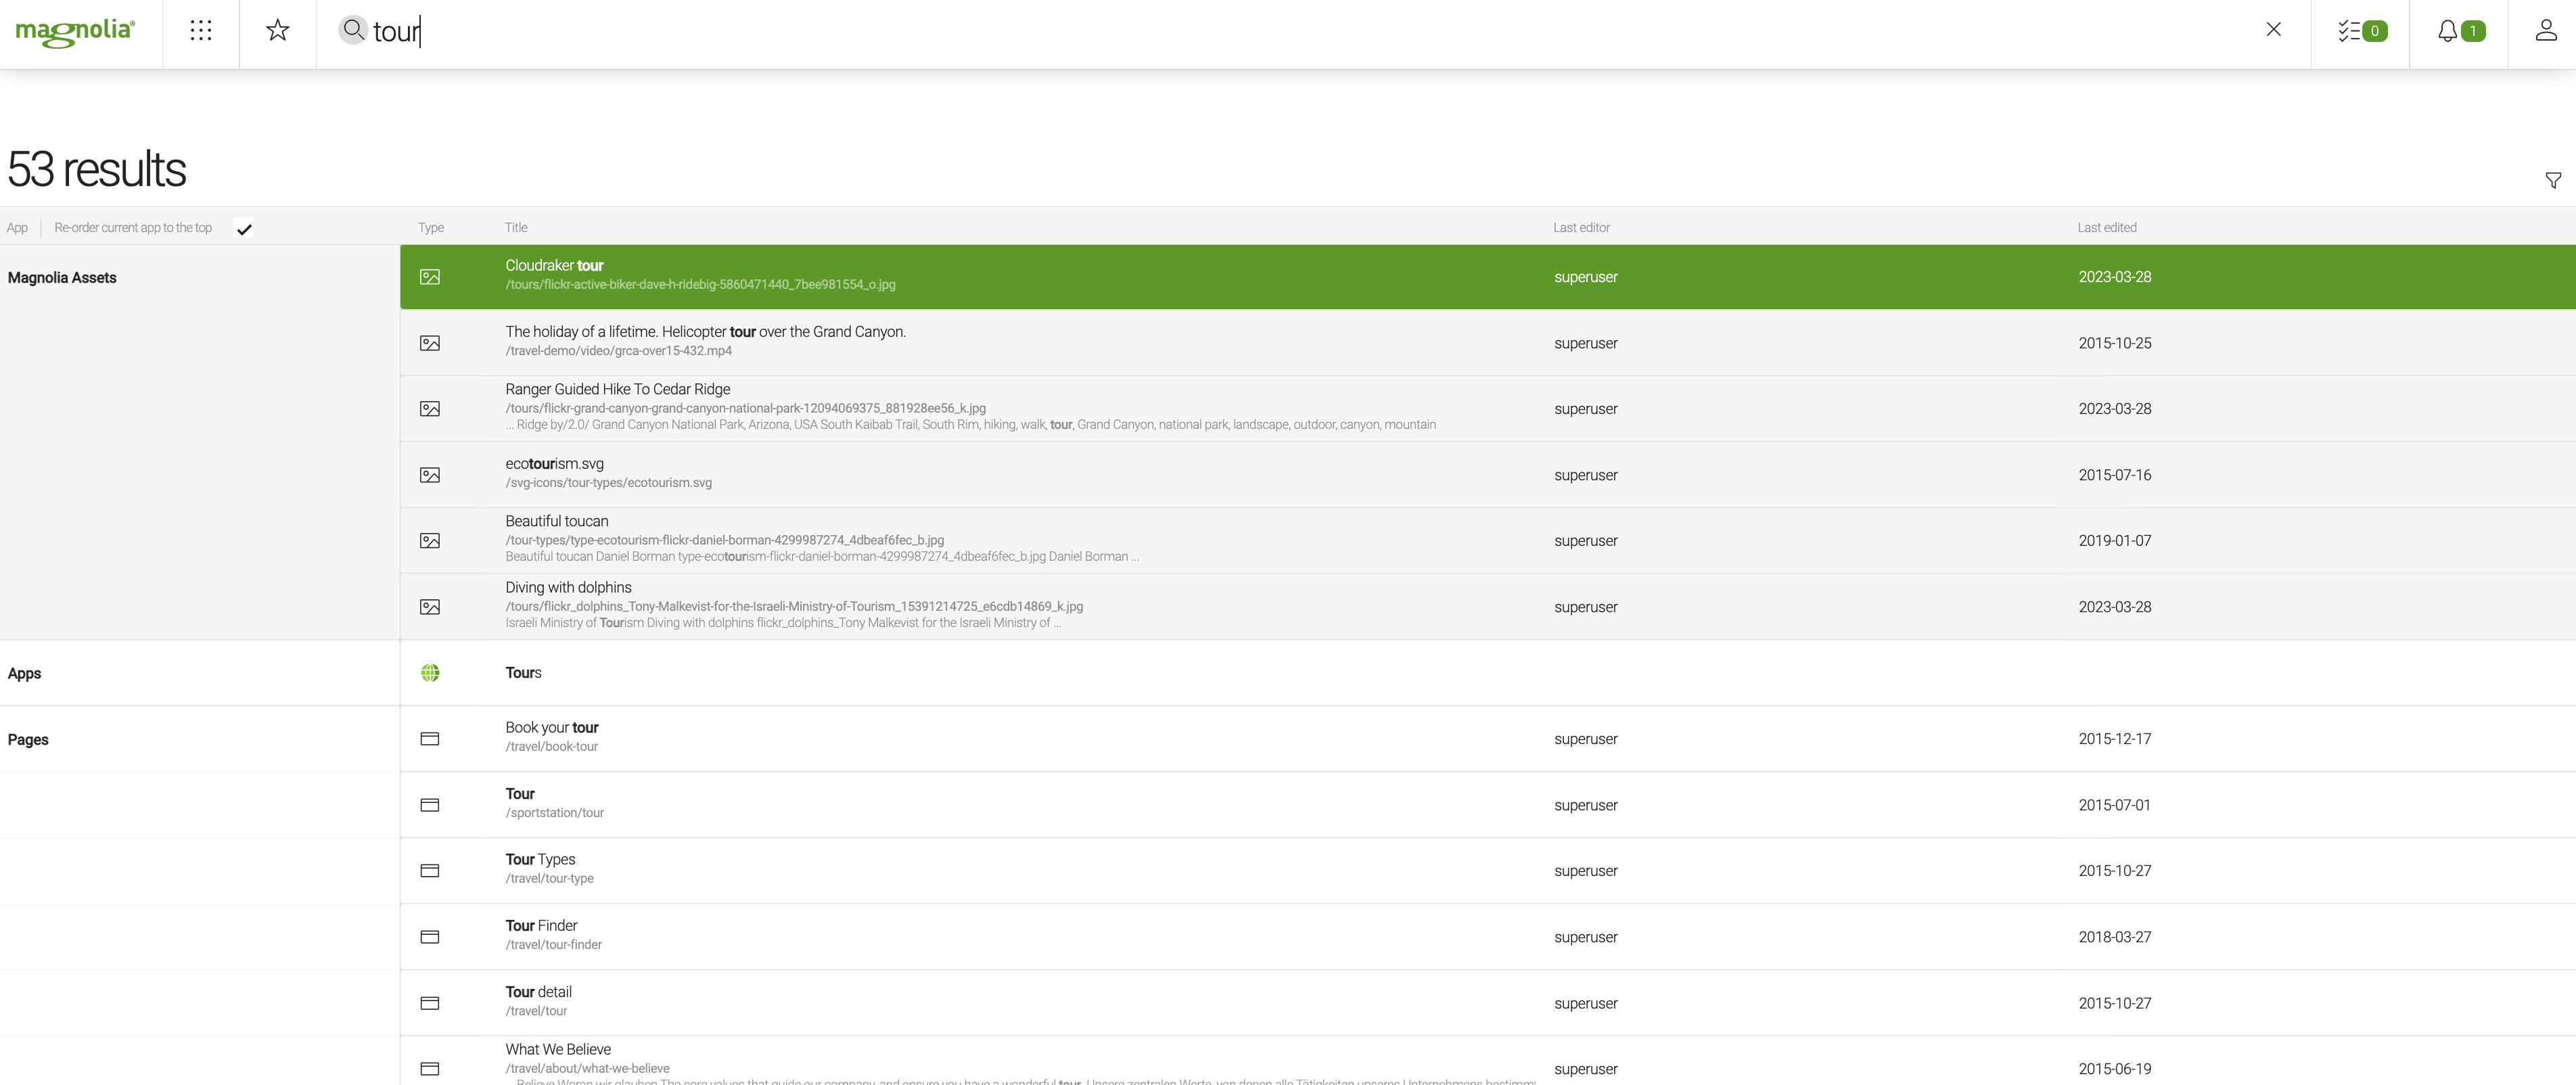Screen dimensions: 2576x1085
Task: Click the Tours app globe icon
Action: tap(430, 673)
